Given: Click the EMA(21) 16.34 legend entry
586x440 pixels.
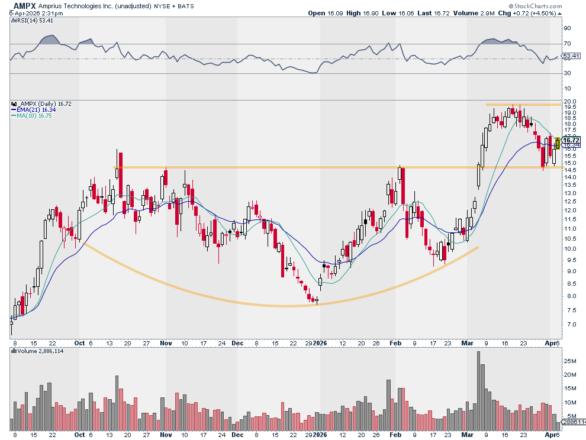Looking at the screenshot, I should tap(36, 110).
